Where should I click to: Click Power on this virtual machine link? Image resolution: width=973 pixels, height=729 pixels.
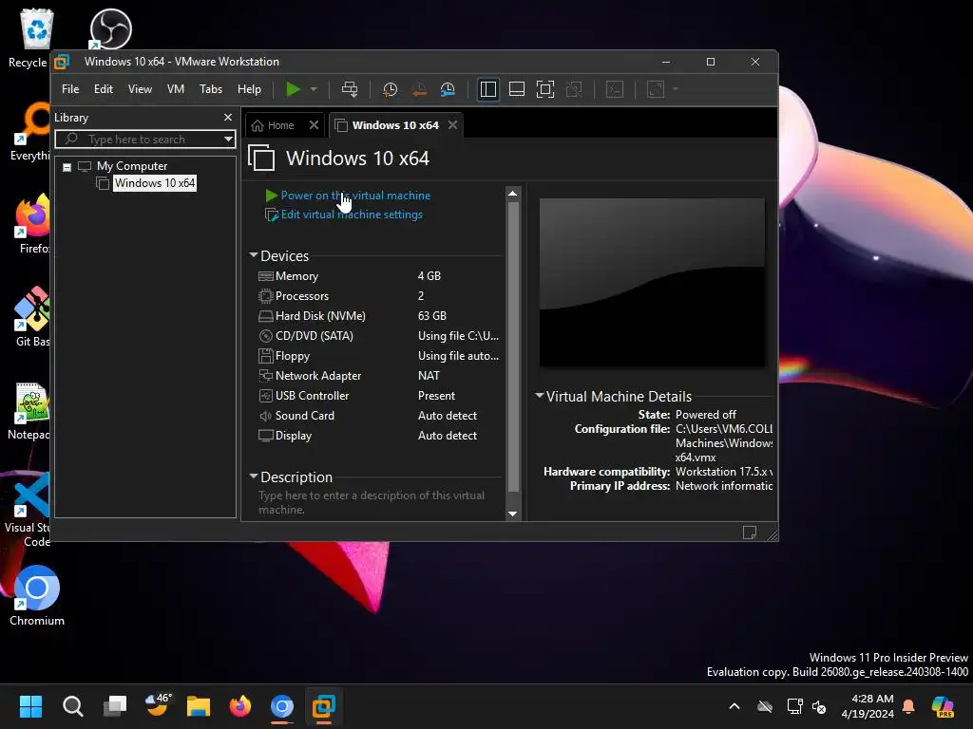(355, 196)
